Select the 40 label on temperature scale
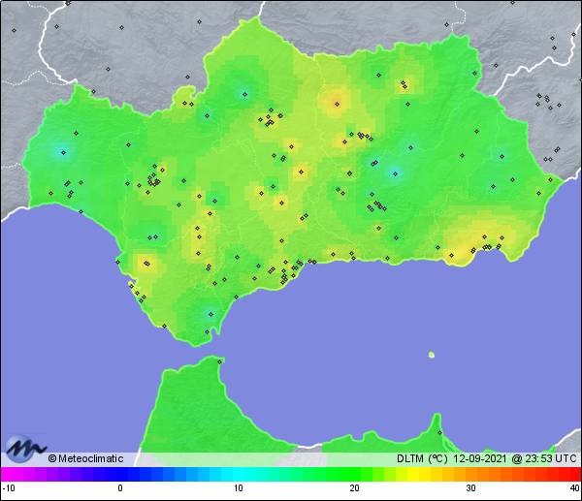The image size is (582, 501). click(x=573, y=487)
